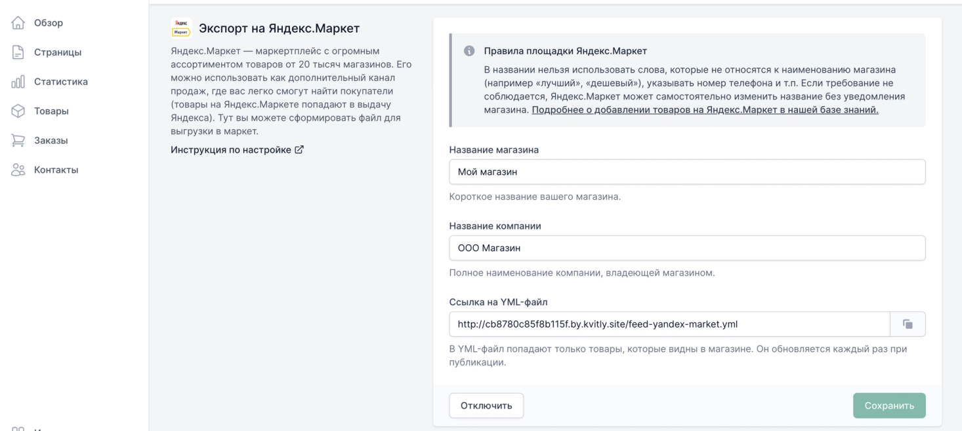Copy the YML file link
The height and width of the screenshot is (431, 962).
(908, 324)
